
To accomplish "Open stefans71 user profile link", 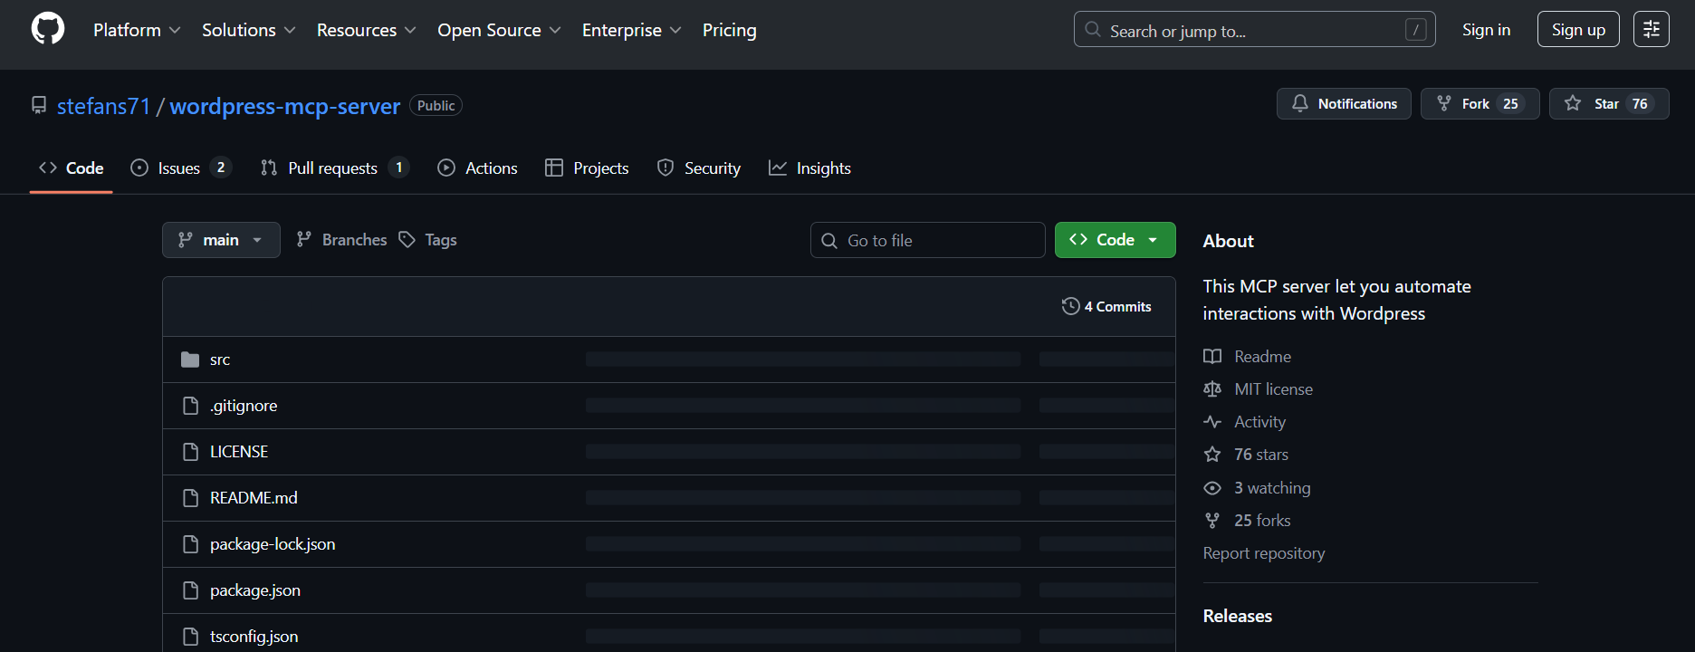I will click(x=103, y=106).
